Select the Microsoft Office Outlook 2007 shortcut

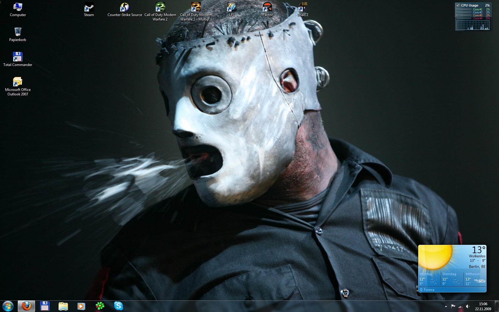coord(18,86)
